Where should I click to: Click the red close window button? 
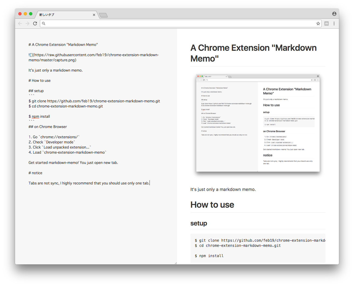20,14
